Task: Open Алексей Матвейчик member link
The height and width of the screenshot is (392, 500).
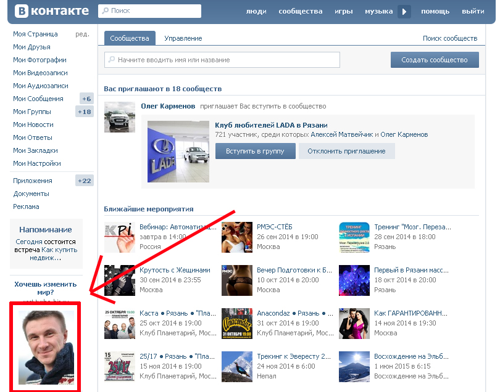Action: pos(342,134)
